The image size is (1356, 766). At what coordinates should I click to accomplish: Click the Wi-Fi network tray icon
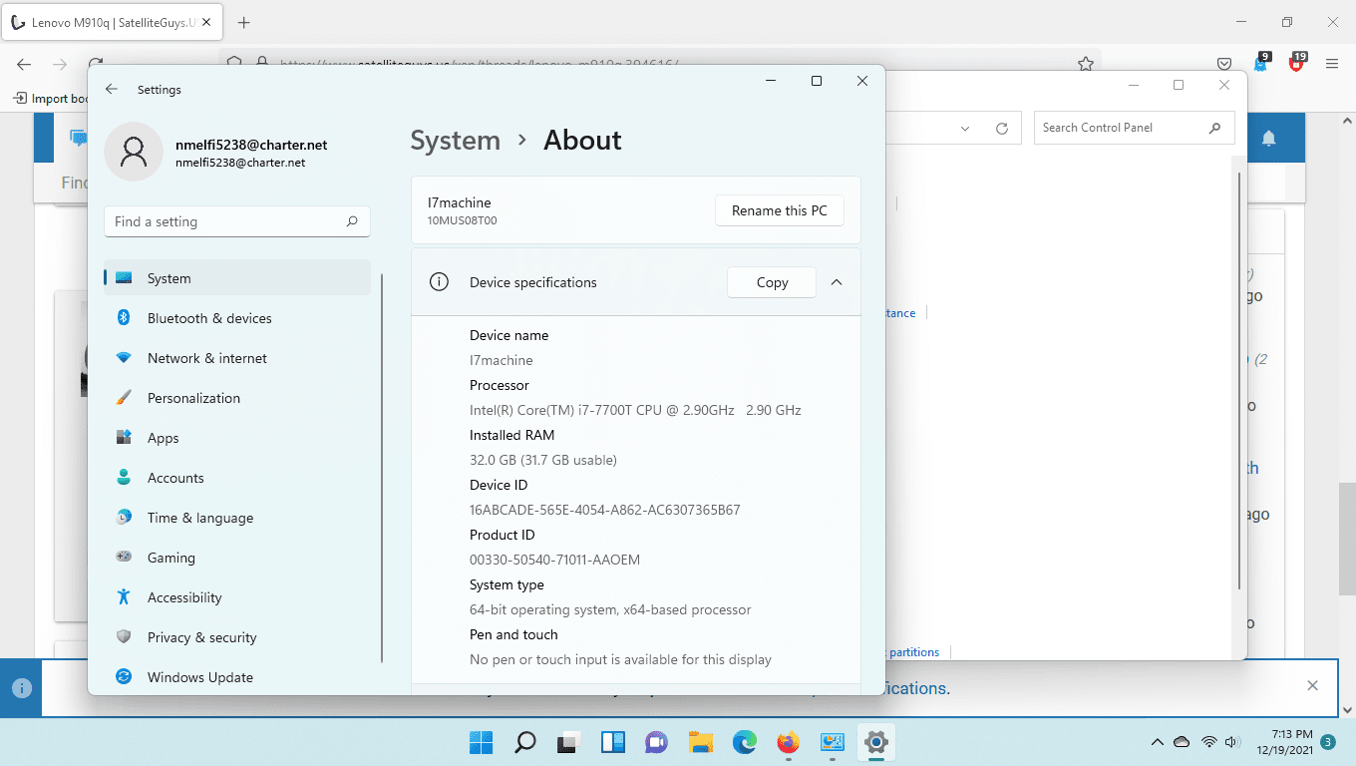point(1208,742)
